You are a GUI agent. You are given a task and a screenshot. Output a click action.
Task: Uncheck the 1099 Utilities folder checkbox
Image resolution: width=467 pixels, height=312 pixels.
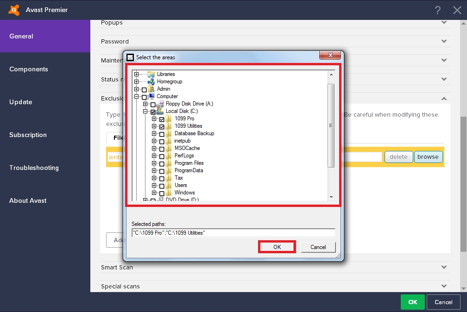[x=162, y=127]
